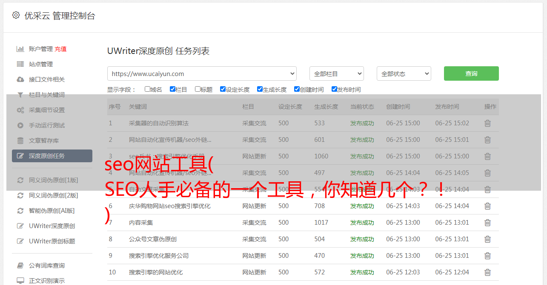
Task: Click the green 查询 button
Action: [x=471, y=73]
